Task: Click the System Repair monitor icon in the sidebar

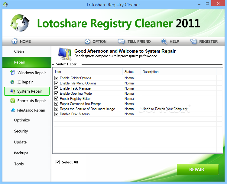Action: [13, 91]
